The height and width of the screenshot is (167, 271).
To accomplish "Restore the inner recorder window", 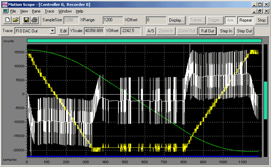I will coord(260,11).
